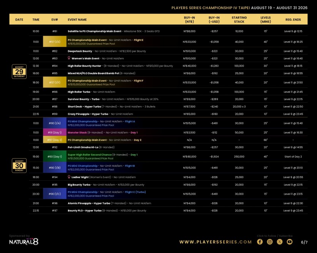Click the EVENT NAME column header
Screen dimensions: 317x253
coord(77,20)
